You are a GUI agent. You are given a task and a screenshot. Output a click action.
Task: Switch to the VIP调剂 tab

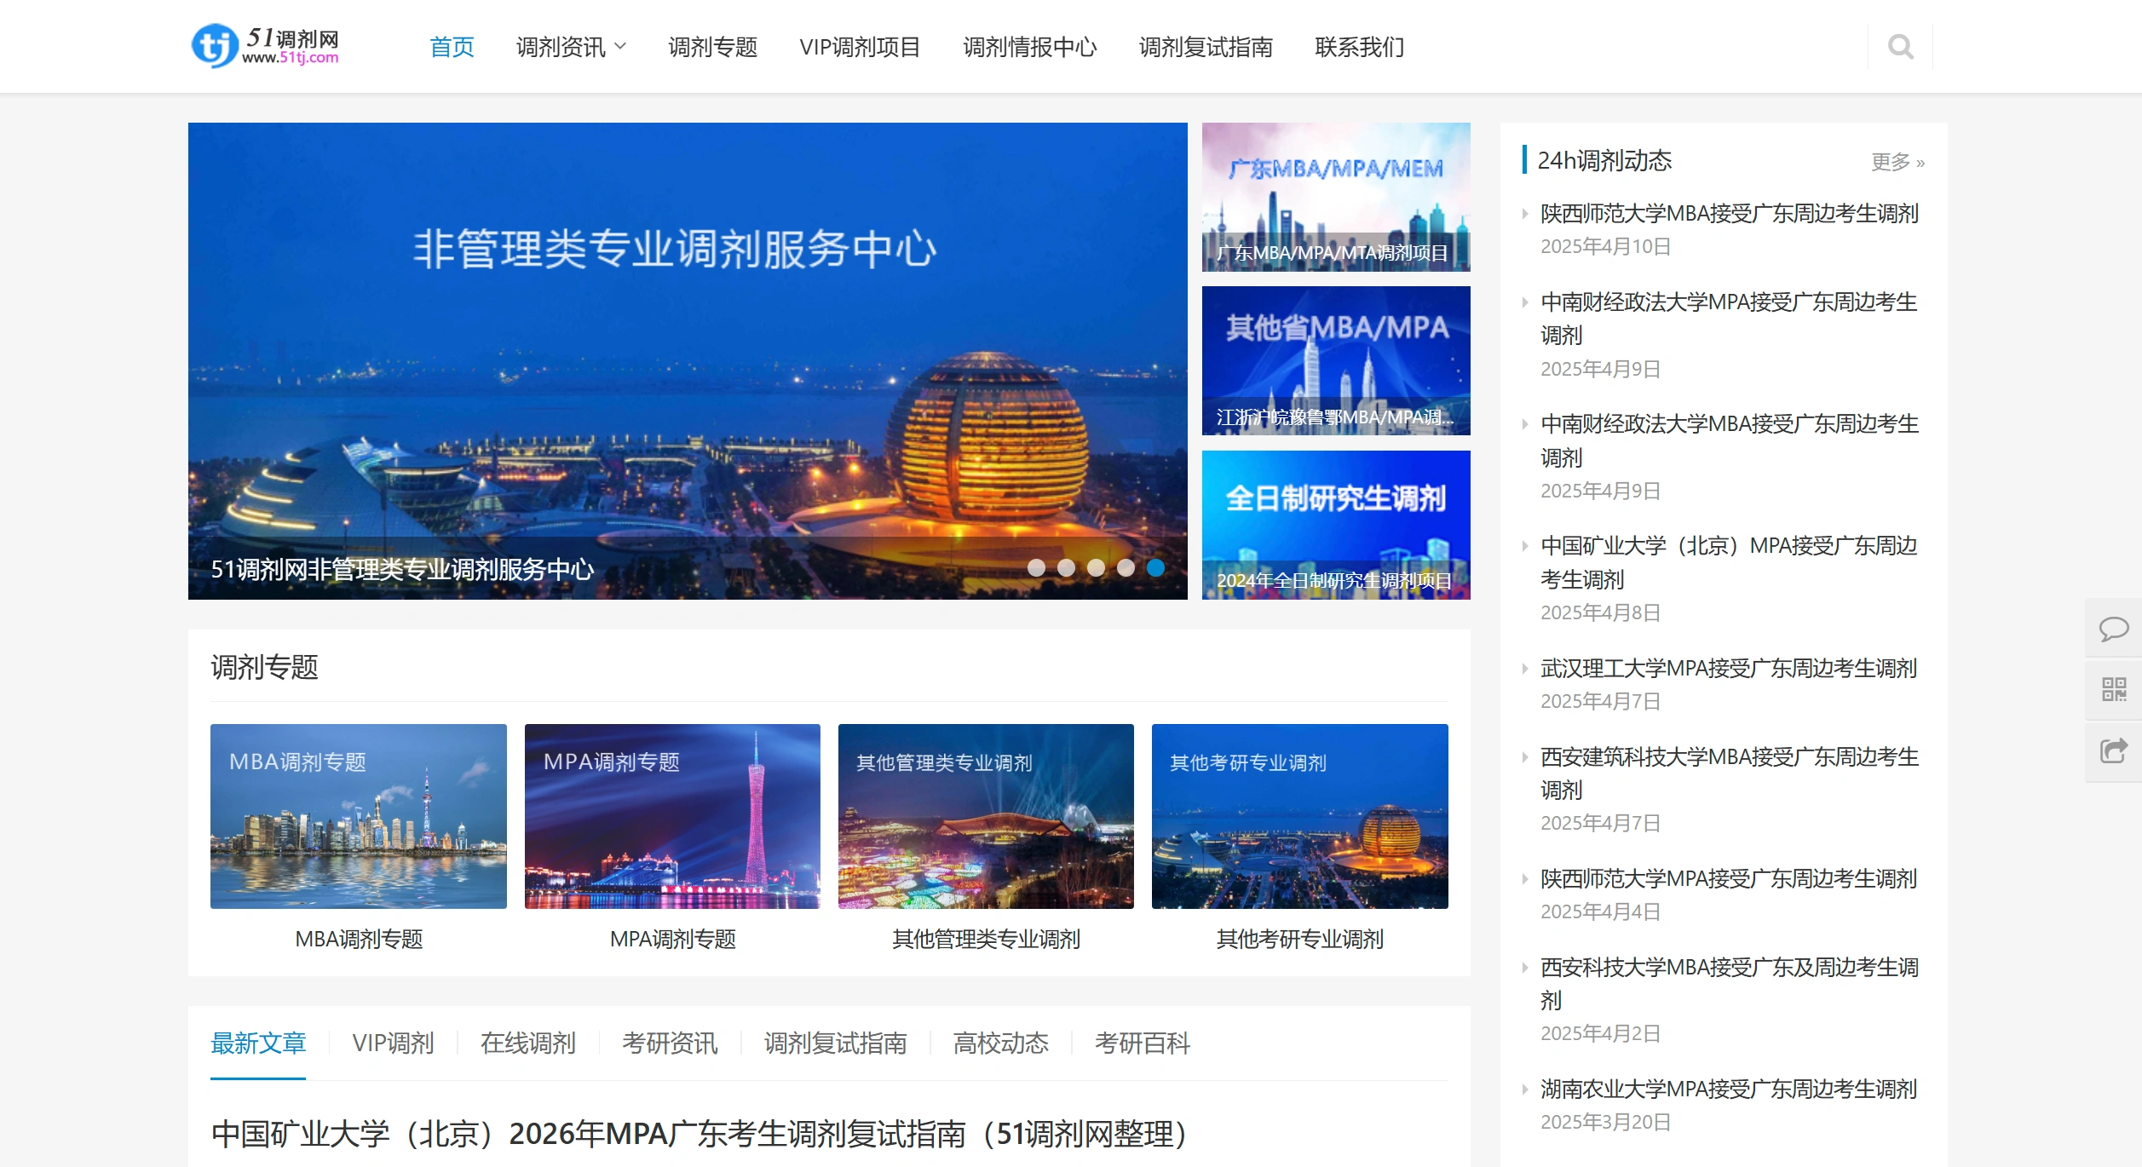coord(394,1043)
